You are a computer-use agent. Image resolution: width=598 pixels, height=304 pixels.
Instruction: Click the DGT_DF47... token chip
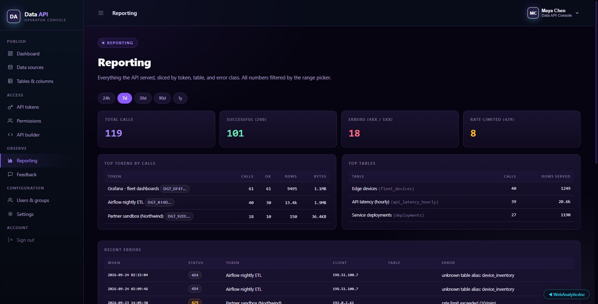pos(175,189)
